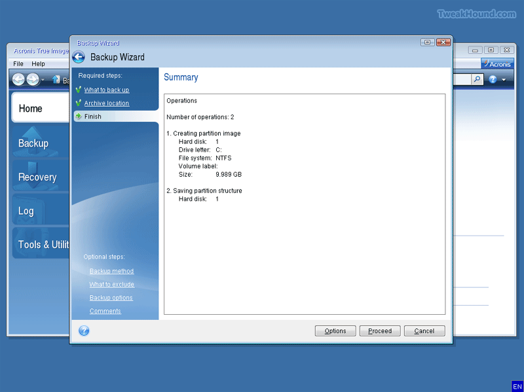Open the 'Backup method' optional step

111,271
